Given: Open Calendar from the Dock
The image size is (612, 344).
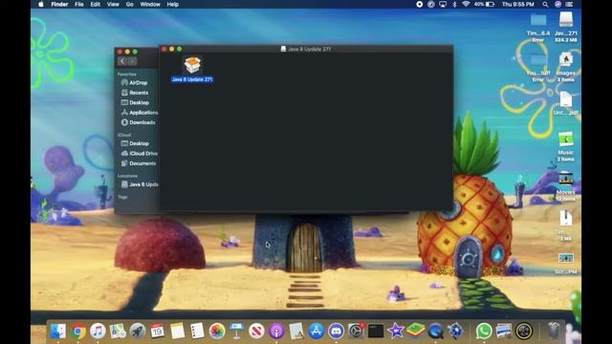Looking at the screenshot, I should pos(157,332).
